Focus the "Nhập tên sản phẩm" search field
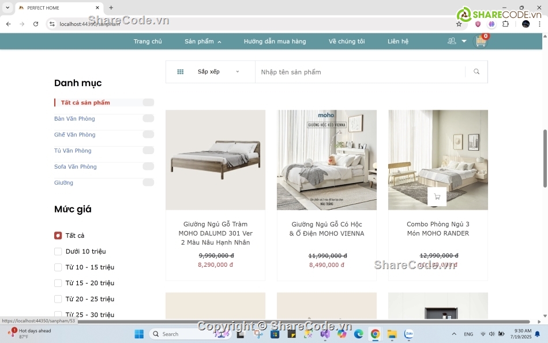Screen dimensions: 548x343 [360, 72]
